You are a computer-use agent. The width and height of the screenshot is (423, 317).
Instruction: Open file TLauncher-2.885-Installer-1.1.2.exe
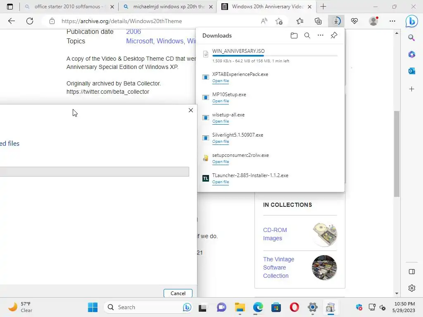pyautogui.click(x=221, y=182)
